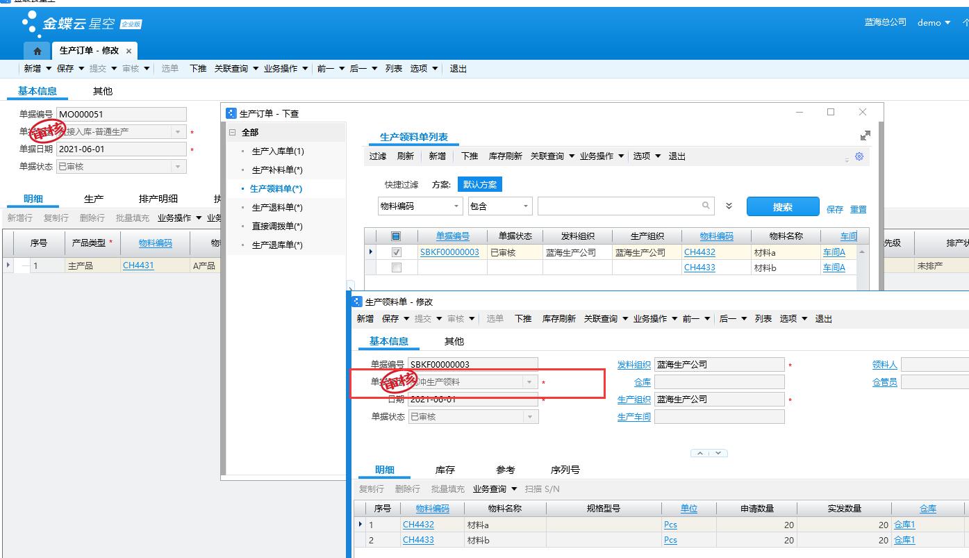Viewport: 969px width, 558px height.
Task: Click 车间A link in CH4432 row
Action: coord(834,252)
